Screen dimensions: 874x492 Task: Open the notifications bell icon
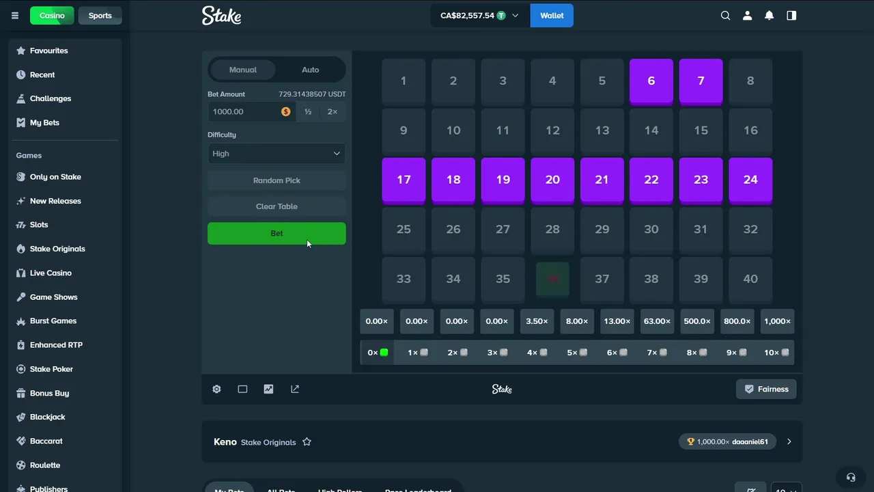[770, 16]
